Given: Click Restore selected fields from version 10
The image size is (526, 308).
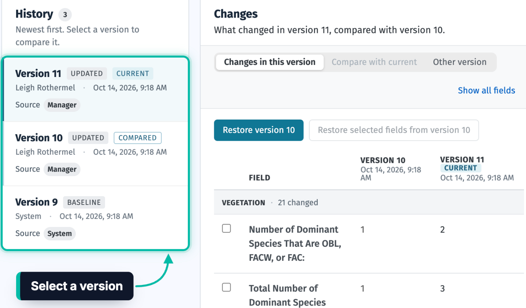Looking at the screenshot, I should click(394, 130).
